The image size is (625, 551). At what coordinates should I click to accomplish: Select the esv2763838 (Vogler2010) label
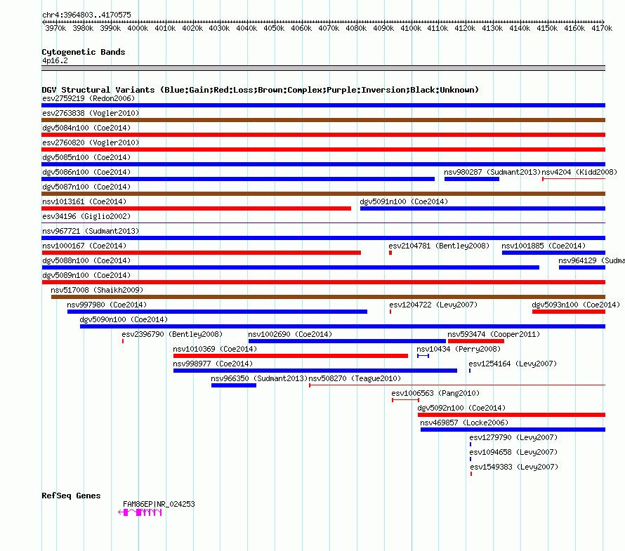pos(91,113)
